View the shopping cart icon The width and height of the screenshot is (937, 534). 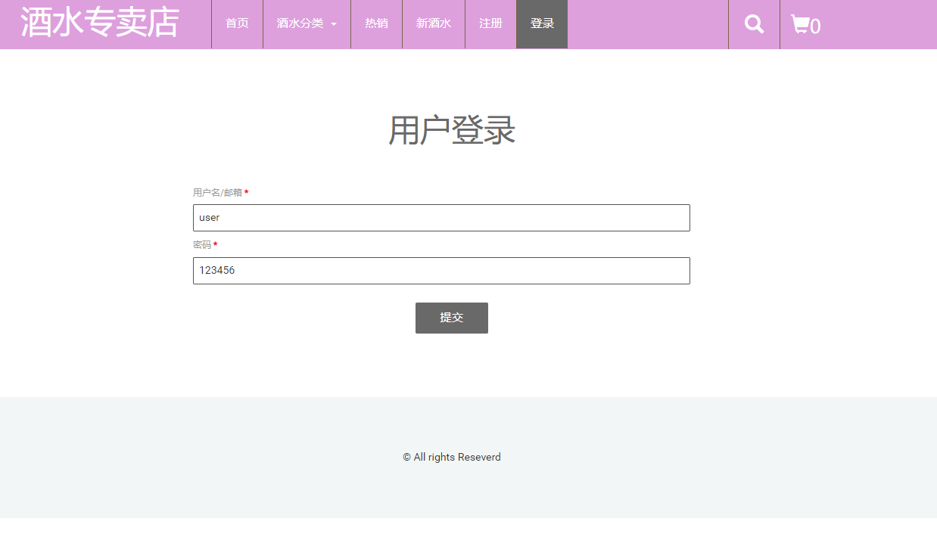point(799,23)
